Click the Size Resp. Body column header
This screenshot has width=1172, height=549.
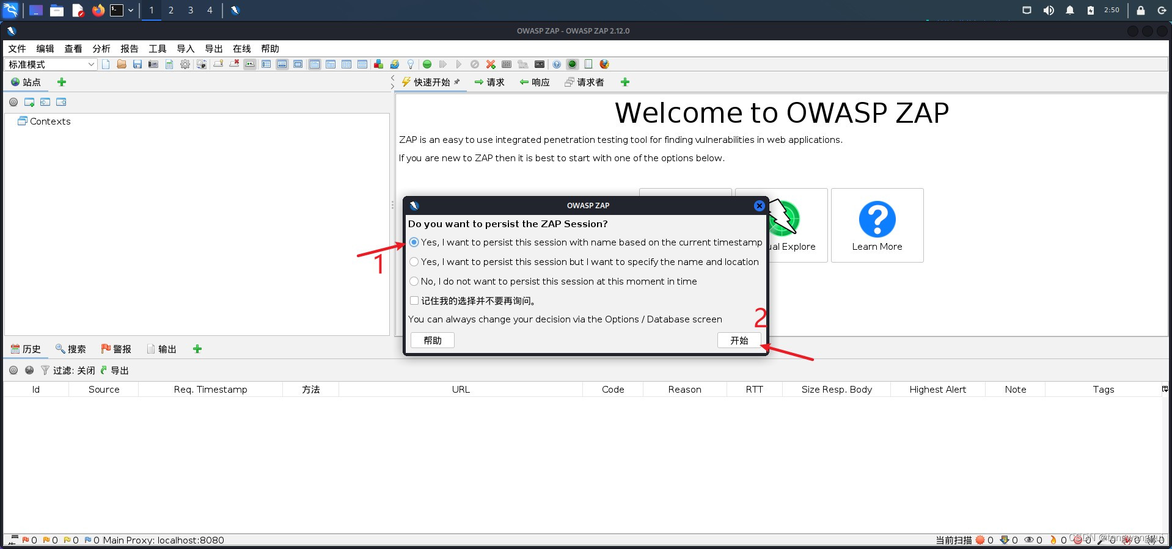837,390
